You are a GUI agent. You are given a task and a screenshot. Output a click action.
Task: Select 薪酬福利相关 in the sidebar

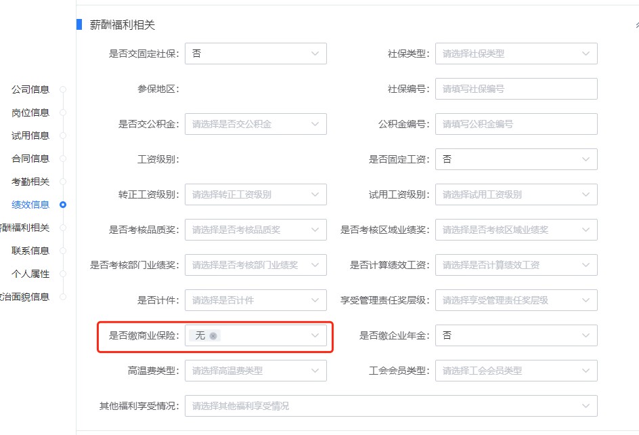pyautogui.click(x=28, y=228)
